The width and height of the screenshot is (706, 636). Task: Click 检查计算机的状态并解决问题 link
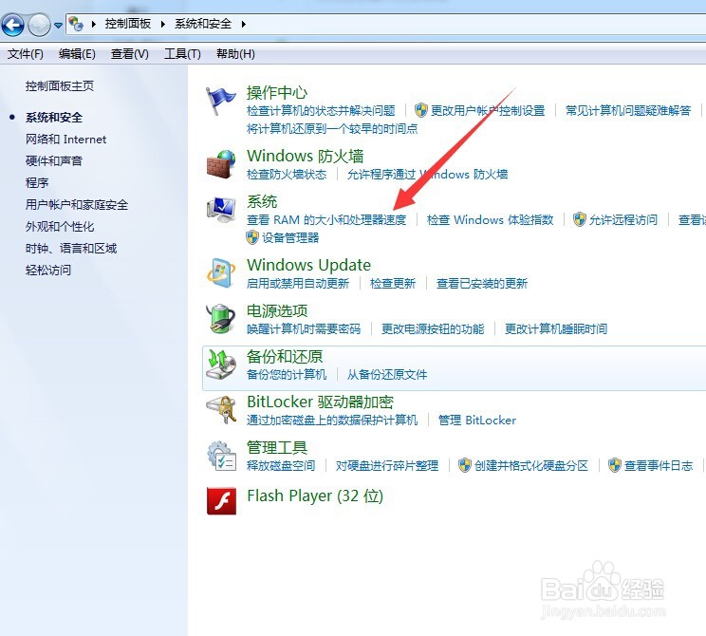point(321,110)
